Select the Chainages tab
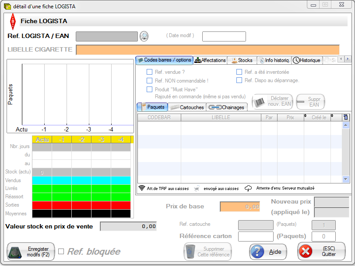 point(227,107)
